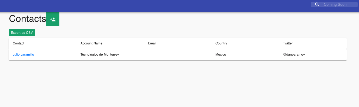This screenshot has height=107, width=359.
Task: Select the Mexico country cell
Action: pos(221,55)
